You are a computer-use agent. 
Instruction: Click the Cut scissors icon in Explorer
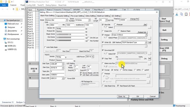click(177, 14)
